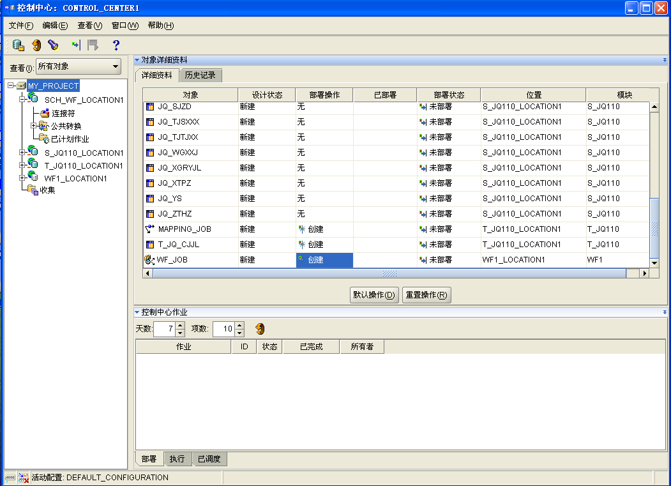Switch to the 历史记录 tab
The height and width of the screenshot is (486, 671).
pos(200,75)
